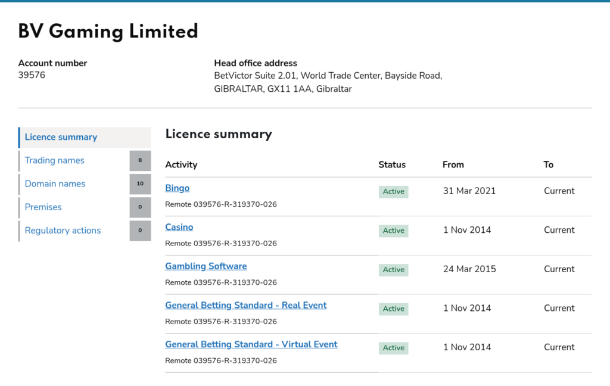Click Active status in Real Event row
This screenshot has height=386, width=610.
tap(393, 309)
